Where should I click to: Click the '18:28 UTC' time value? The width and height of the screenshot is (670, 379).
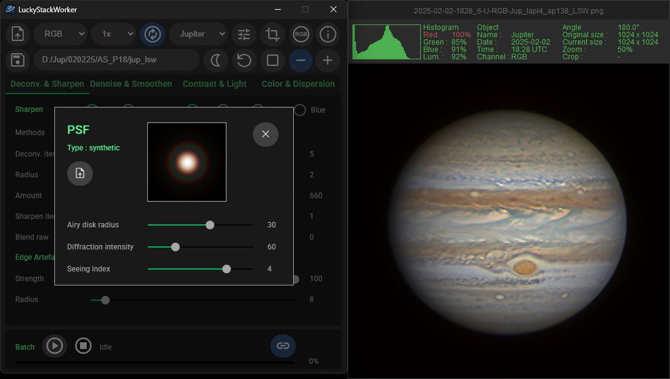click(x=529, y=49)
